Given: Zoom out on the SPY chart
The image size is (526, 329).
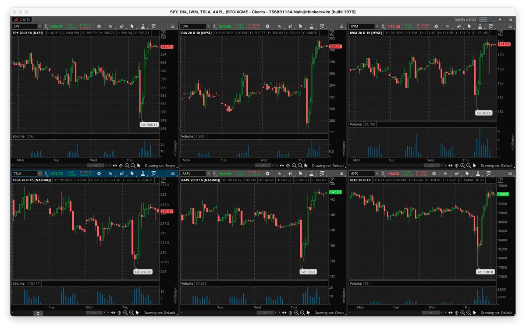Looking at the screenshot, I should (x=133, y=166).
